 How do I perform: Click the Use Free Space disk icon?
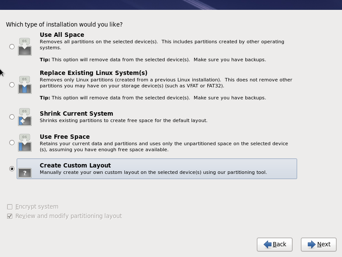click(x=25, y=143)
